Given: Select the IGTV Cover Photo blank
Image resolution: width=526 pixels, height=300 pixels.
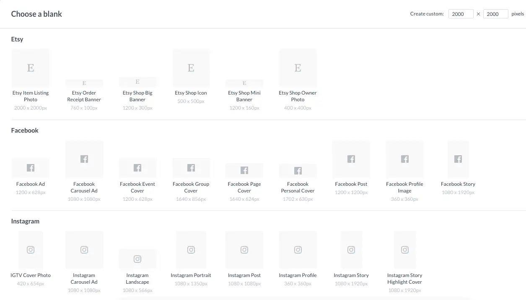Looking at the screenshot, I should click(x=31, y=250).
